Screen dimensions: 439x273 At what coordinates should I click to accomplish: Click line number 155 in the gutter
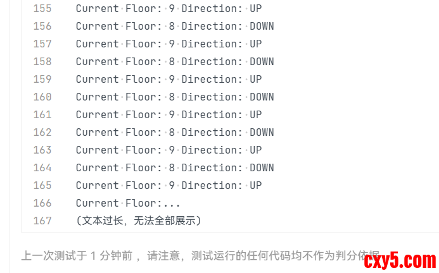pyautogui.click(x=42, y=9)
